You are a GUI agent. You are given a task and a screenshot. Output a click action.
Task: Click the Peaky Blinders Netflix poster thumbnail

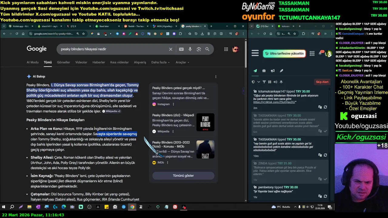(205, 122)
